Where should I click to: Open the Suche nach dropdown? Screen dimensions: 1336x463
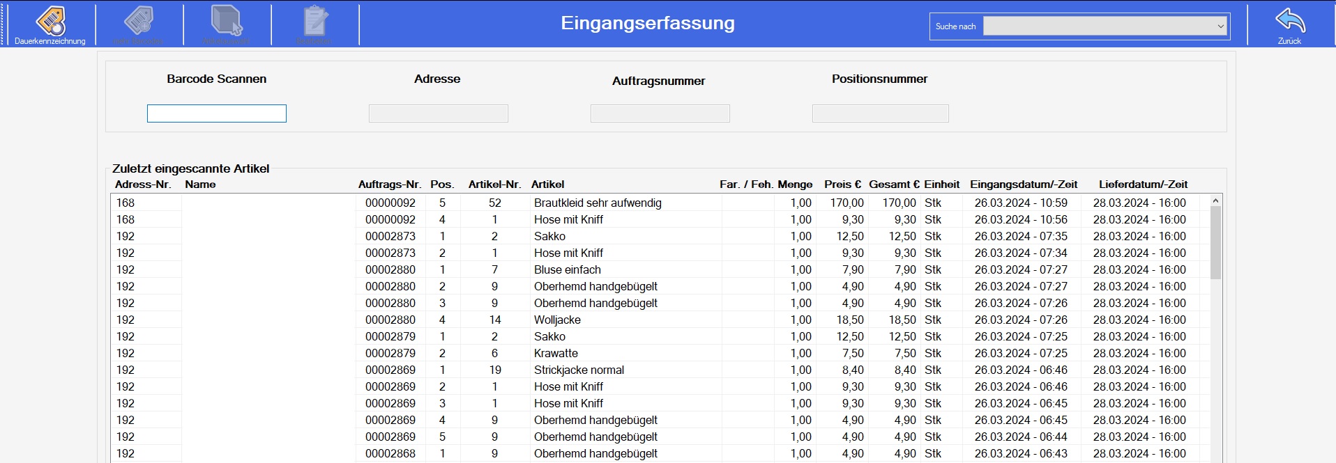click(1105, 26)
